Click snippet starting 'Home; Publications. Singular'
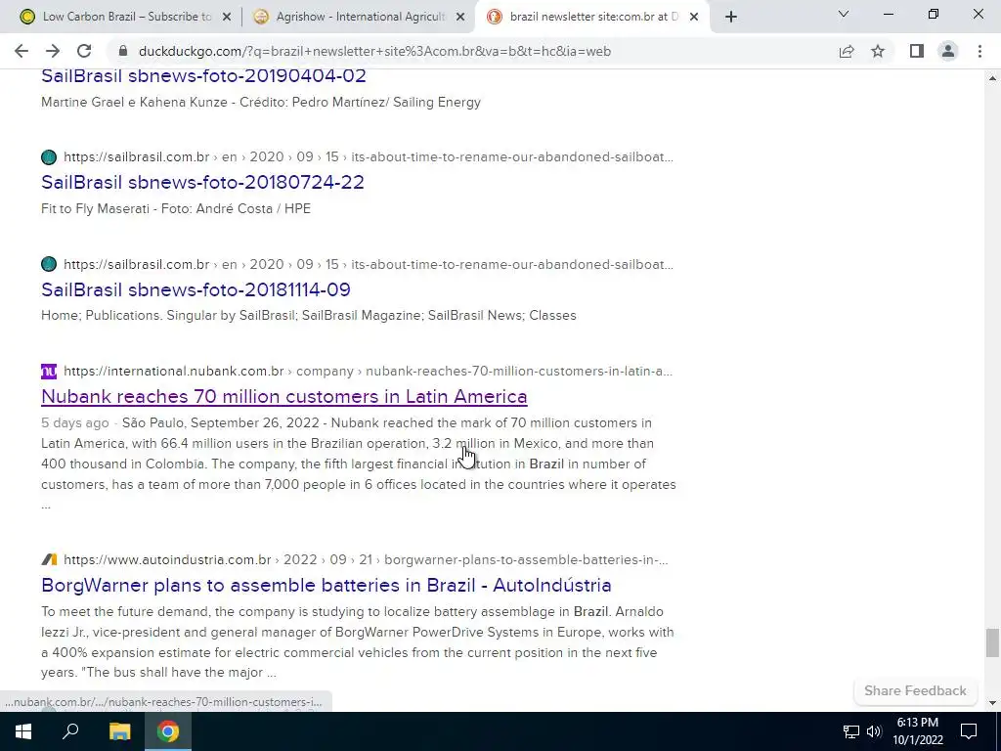The image size is (1001, 751). click(308, 316)
